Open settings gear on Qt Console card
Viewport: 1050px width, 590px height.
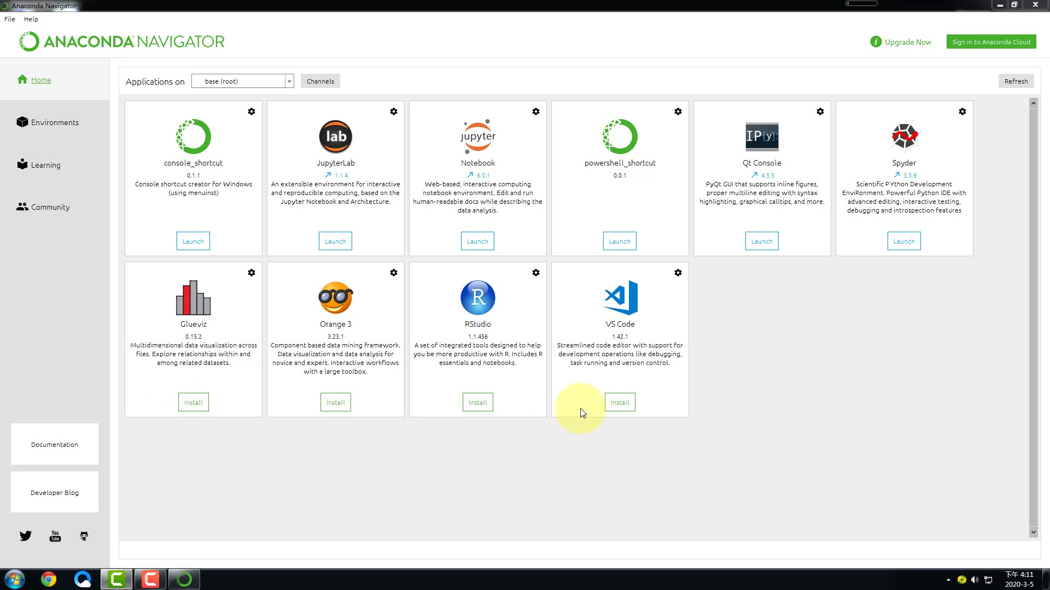pos(820,111)
